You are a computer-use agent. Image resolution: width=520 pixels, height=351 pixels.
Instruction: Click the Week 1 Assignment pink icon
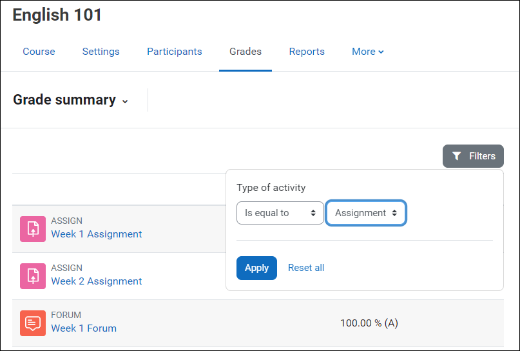click(x=33, y=229)
